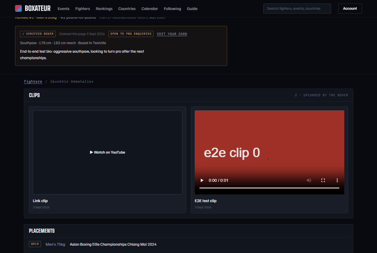This screenshot has height=253, width=377.
Task: Click the Boxateur wordmark text
Action: (x=38, y=9)
